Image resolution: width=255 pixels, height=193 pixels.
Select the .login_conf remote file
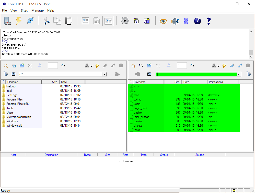click(141, 108)
